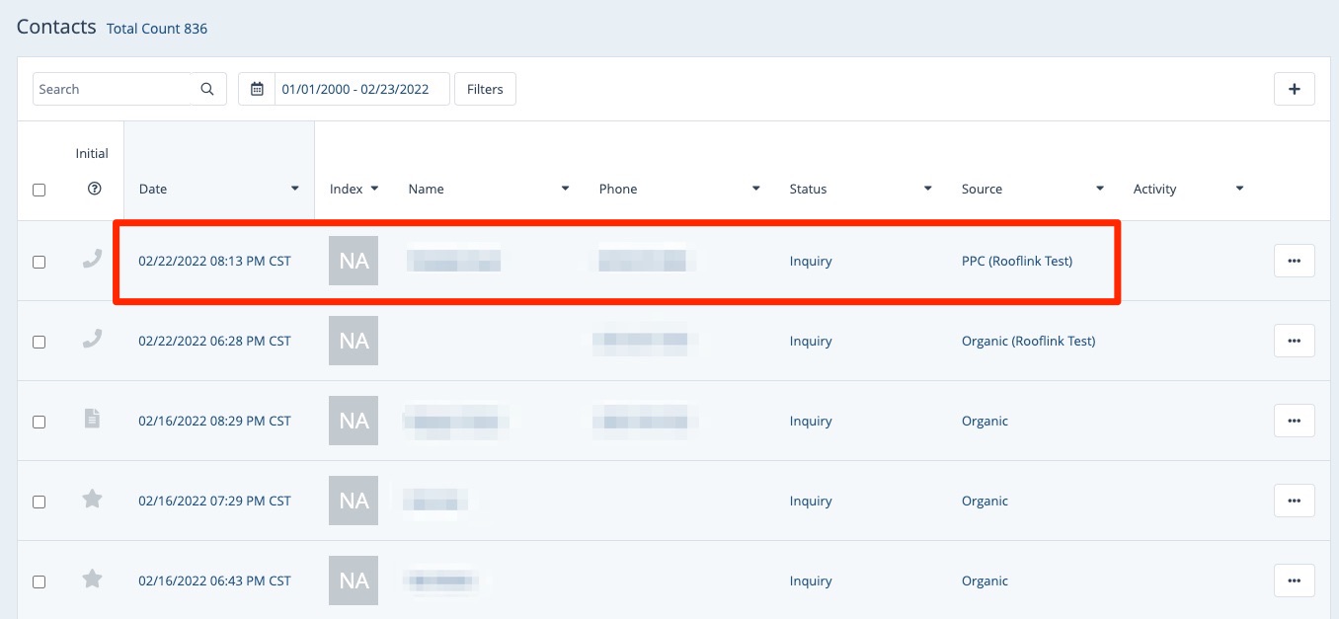Check the box for 02/22/2022 08:13 PM contact

coord(39,262)
